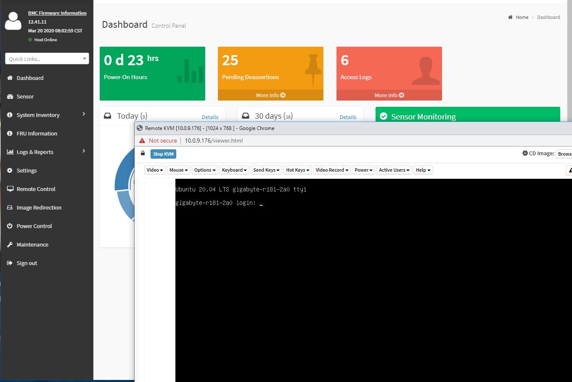Viewport: 572px width, 382px height.
Task: Click Home in the breadcrumb
Action: [522, 17]
